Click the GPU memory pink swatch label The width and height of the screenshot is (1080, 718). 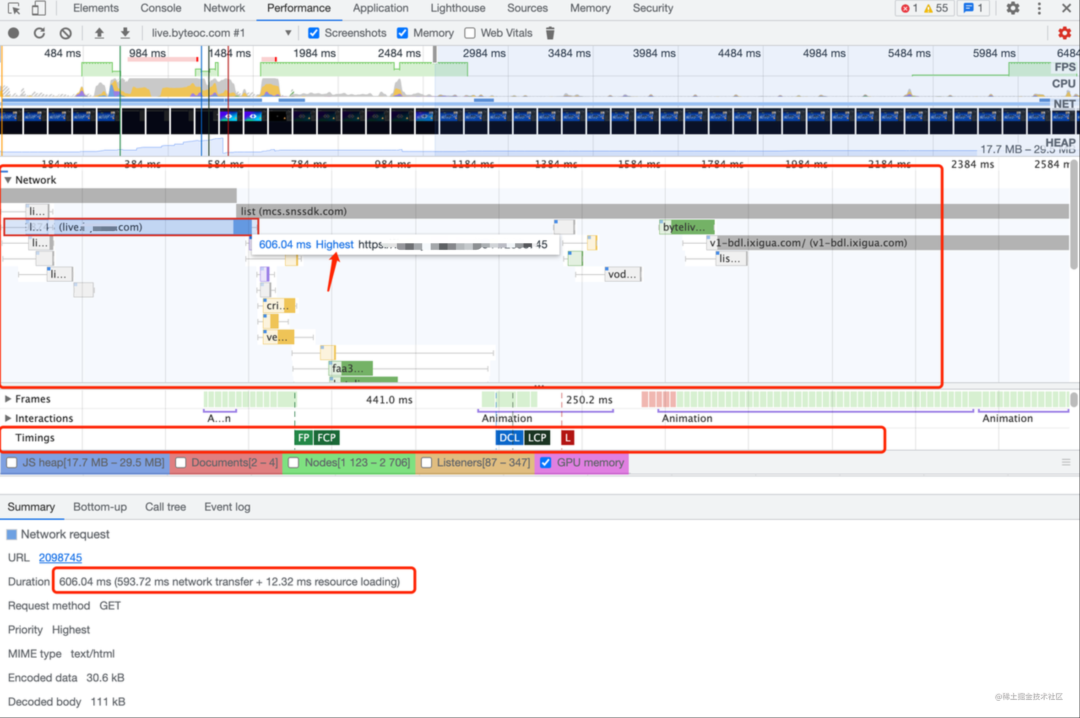coord(589,462)
